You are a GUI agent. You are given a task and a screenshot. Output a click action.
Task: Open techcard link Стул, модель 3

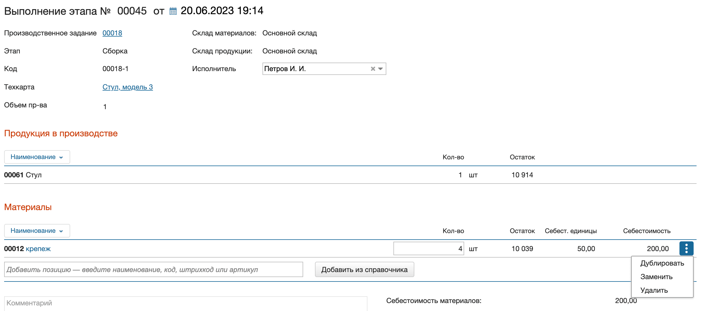tap(127, 87)
